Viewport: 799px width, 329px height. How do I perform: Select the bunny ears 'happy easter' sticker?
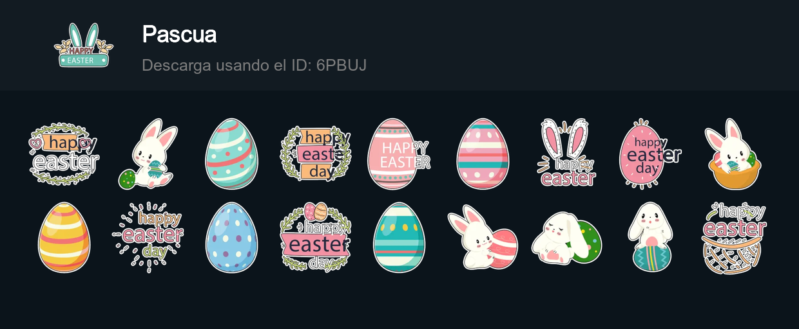(566, 153)
